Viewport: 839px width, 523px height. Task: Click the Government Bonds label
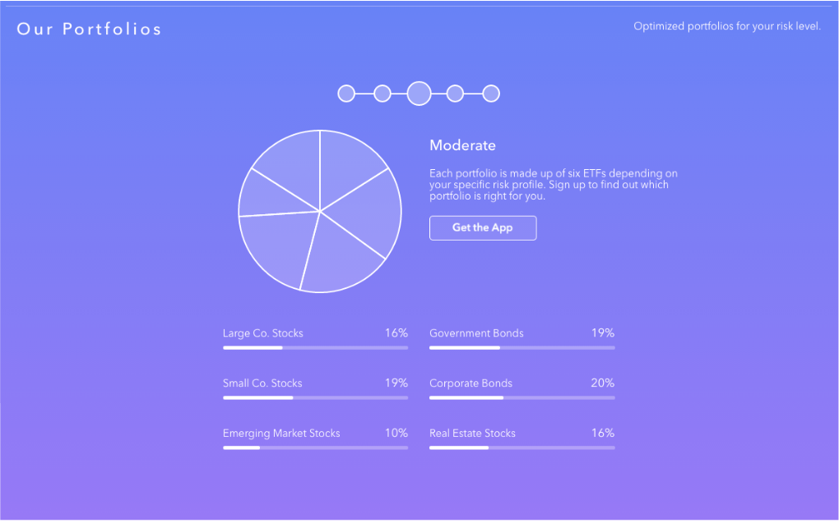476,333
